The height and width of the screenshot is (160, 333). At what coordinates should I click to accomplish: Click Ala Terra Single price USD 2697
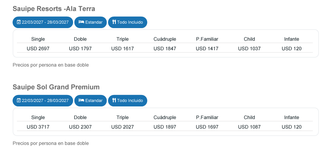[x=38, y=49]
